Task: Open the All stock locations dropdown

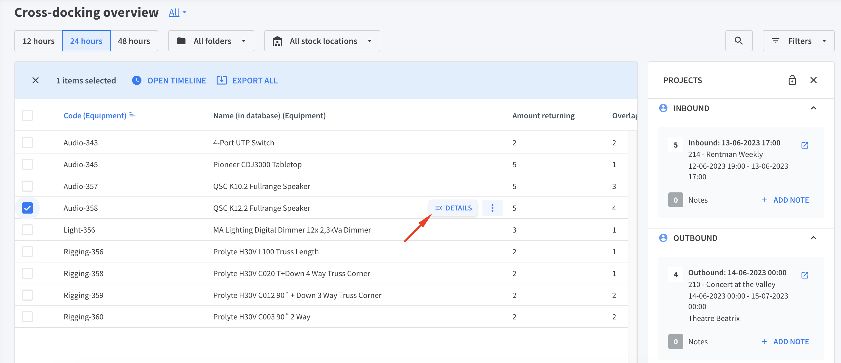Action: (x=322, y=41)
